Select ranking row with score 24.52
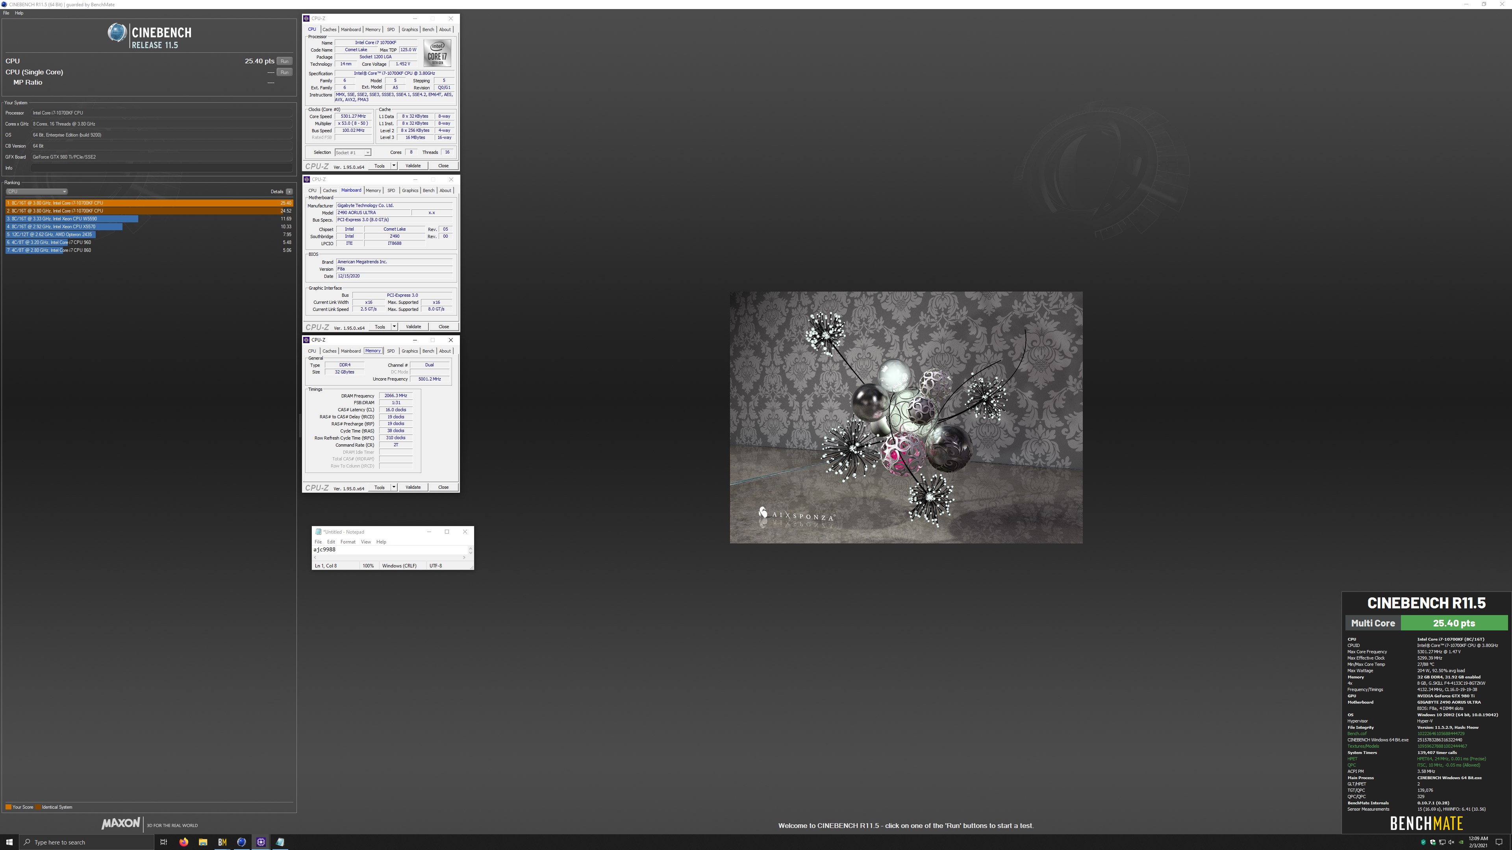Image resolution: width=1512 pixels, height=850 pixels. [149, 211]
